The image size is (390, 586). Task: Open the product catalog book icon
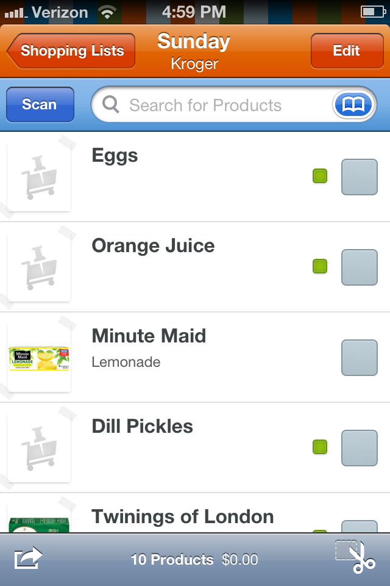point(353,105)
